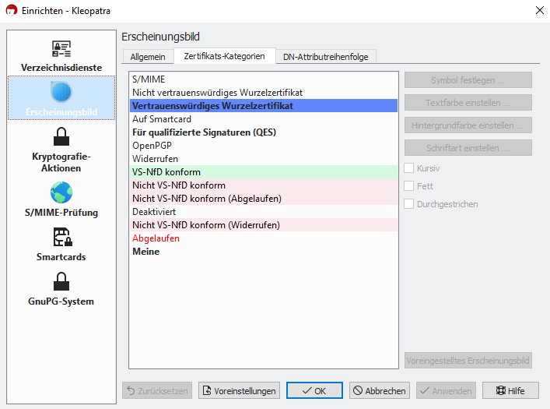
Task: Open the Smartcards settings icon
Action: pyautogui.click(x=62, y=237)
